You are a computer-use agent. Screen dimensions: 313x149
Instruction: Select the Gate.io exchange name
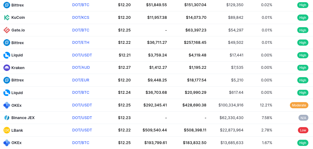pyautogui.click(x=18, y=30)
